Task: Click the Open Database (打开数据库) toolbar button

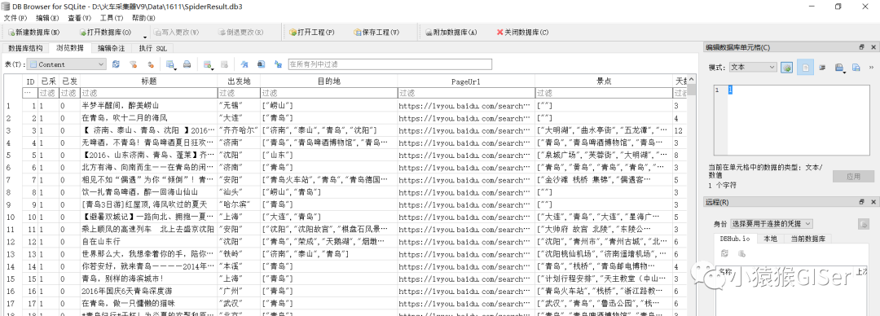Action: [105, 32]
